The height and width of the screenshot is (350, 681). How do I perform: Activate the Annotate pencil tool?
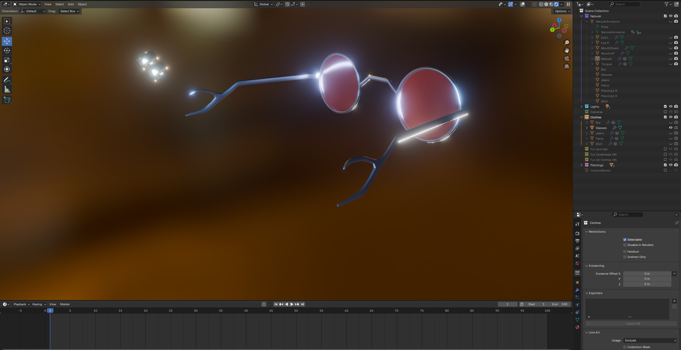coord(7,80)
